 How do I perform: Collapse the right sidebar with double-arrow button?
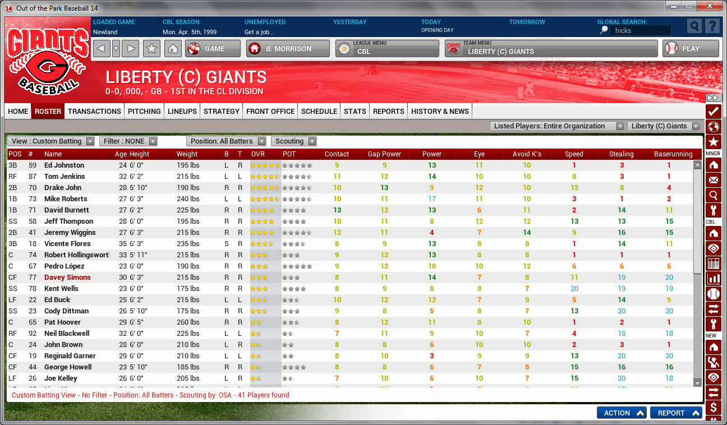(x=714, y=98)
